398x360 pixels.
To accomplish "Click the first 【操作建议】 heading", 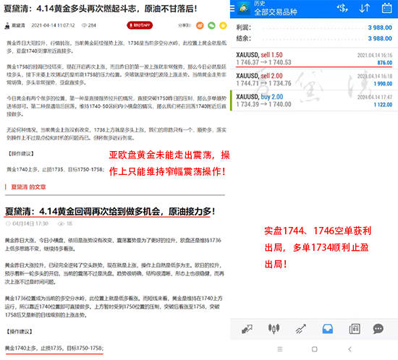I will [20, 154].
